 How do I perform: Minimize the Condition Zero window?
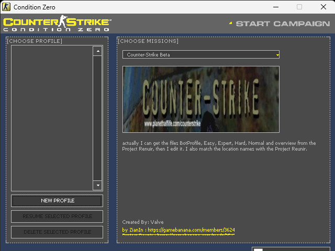[276, 7]
